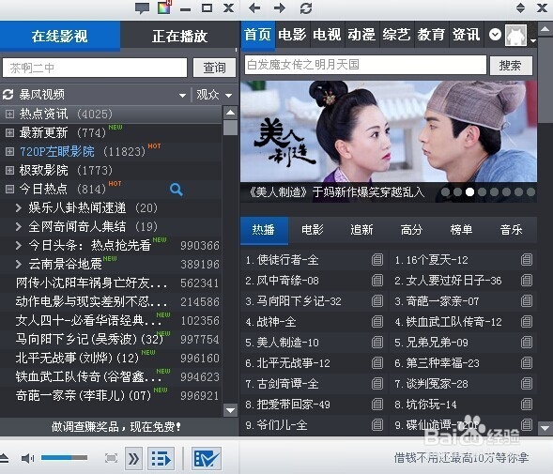Go forward with the right arrow
The width and height of the screenshot is (553, 474).
pos(280,8)
